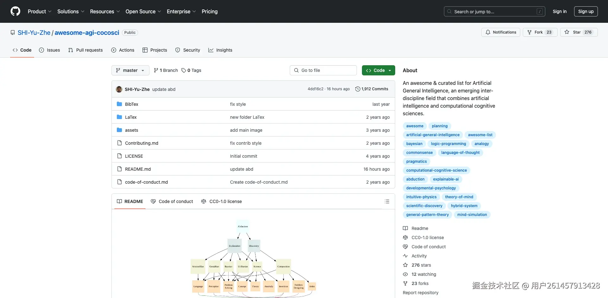Switch to the Issues tab
This screenshot has height=298, width=608.
click(49, 50)
